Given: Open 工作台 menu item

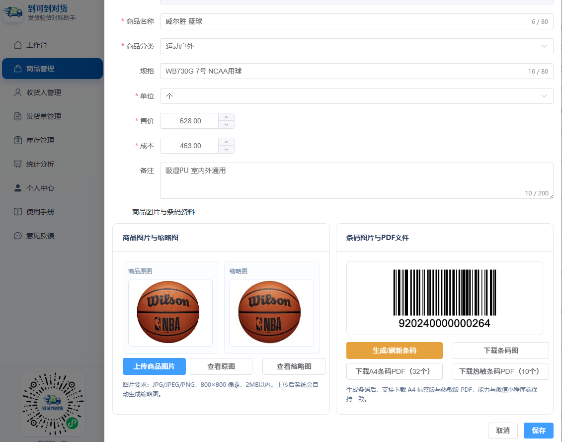Looking at the screenshot, I should 52,45.
